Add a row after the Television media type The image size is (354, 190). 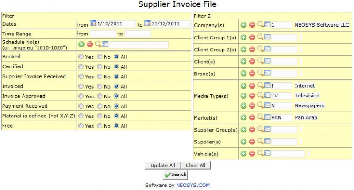click(x=243, y=96)
